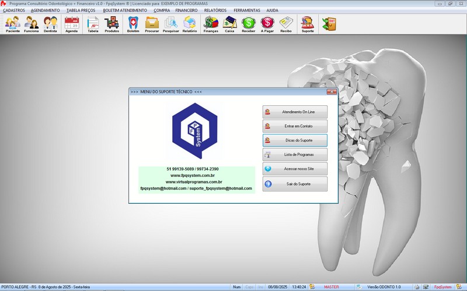Click the Lista de Programas button
This screenshot has height=291, width=467.
295,155
